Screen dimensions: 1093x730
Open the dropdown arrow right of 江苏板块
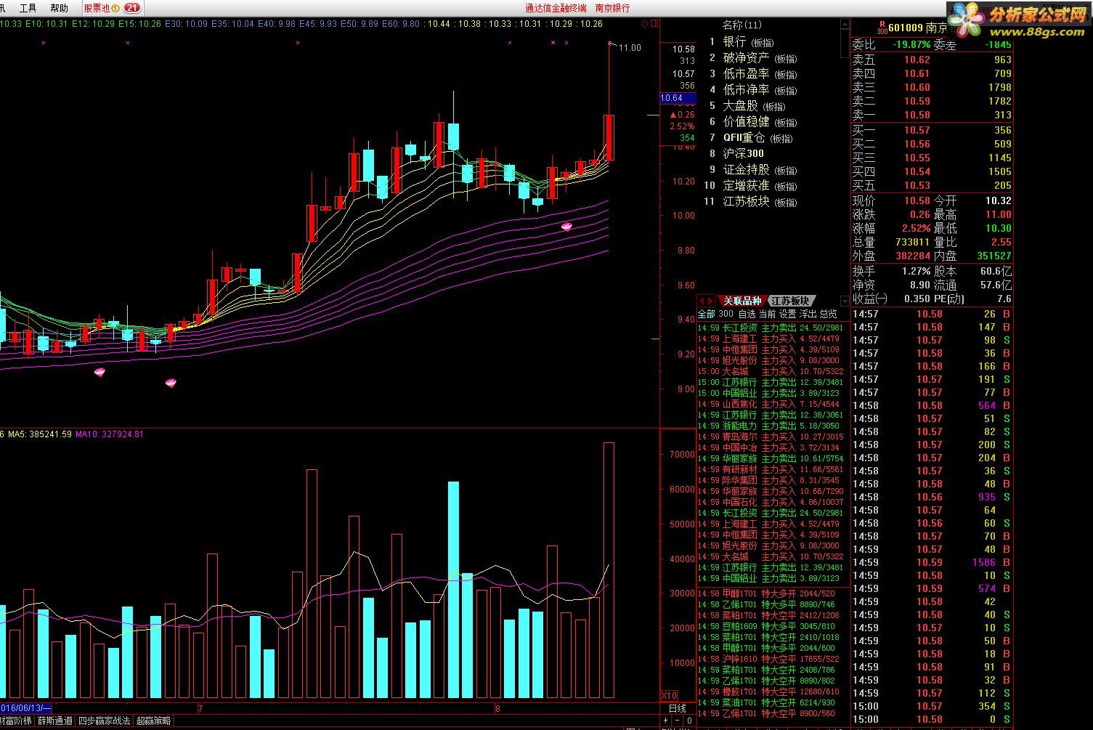pyautogui.click(x=845, y=300)
